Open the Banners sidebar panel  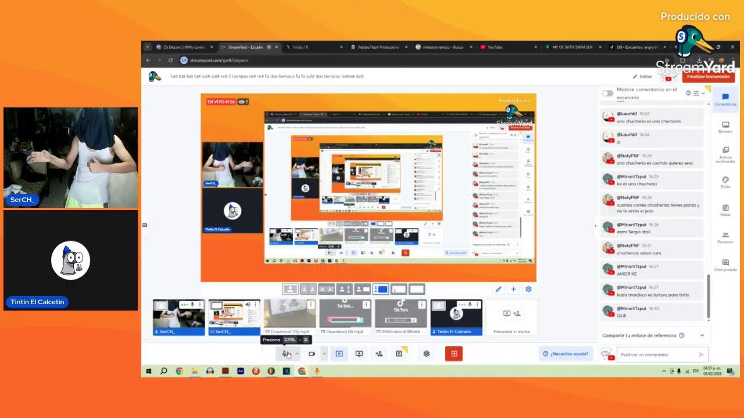pos(725,127)
